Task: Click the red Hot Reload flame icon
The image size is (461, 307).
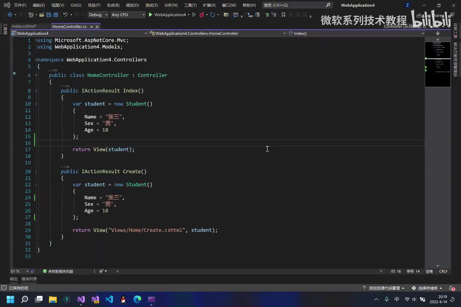Action: pos(201,14)
